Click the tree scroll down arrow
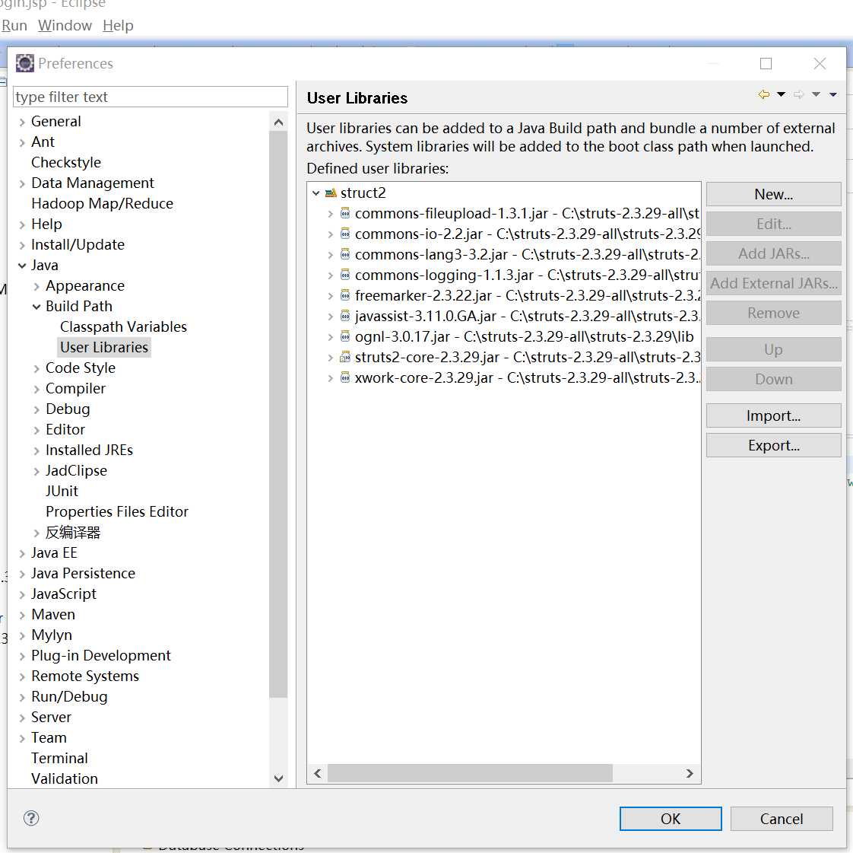Image resolution: width=853 pixels, height=853 pixels. pos(278,778)
